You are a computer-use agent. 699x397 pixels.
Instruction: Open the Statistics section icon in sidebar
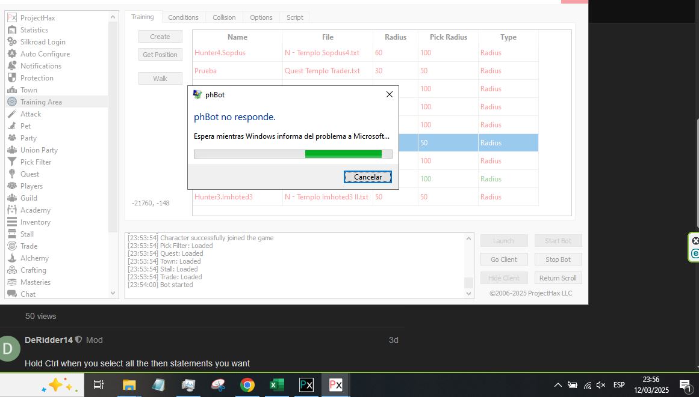point(11,30)
